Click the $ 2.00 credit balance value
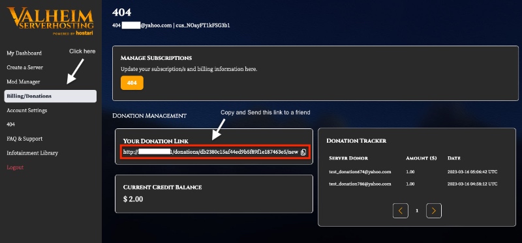 point(133,199)
